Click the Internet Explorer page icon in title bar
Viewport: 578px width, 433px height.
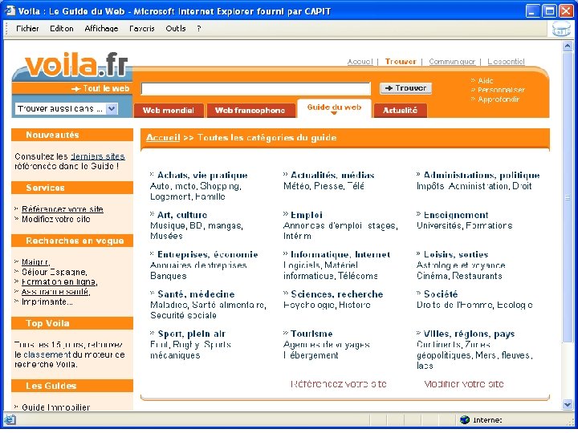pos(10,11)
